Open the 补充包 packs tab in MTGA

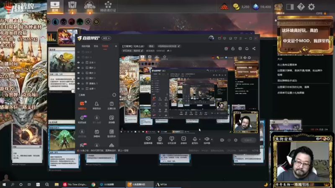pyautogui.click(x=72, y=6)
